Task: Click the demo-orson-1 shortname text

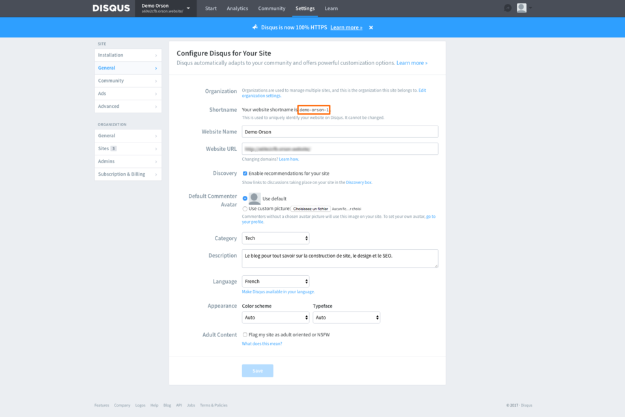Action: coord(314,109)
